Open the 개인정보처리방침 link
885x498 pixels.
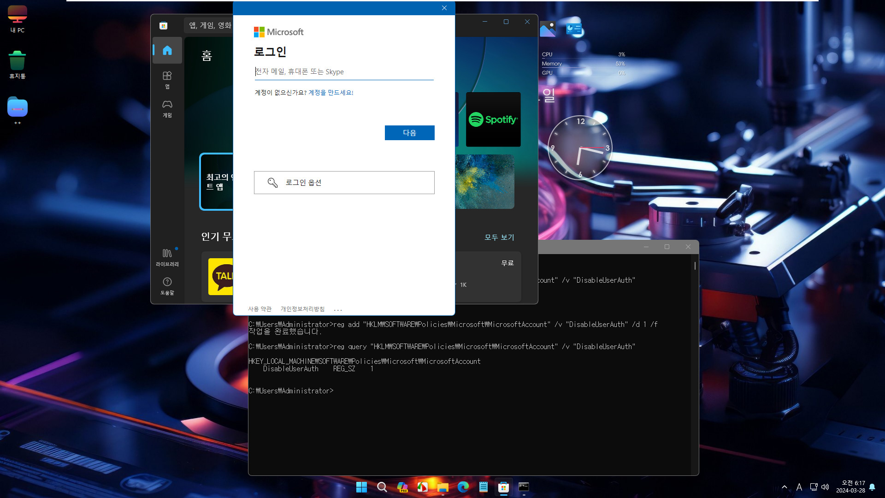302,309
